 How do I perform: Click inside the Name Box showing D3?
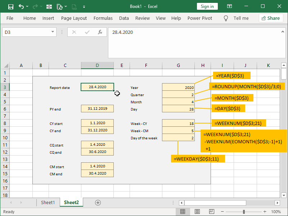coord(27,32)
